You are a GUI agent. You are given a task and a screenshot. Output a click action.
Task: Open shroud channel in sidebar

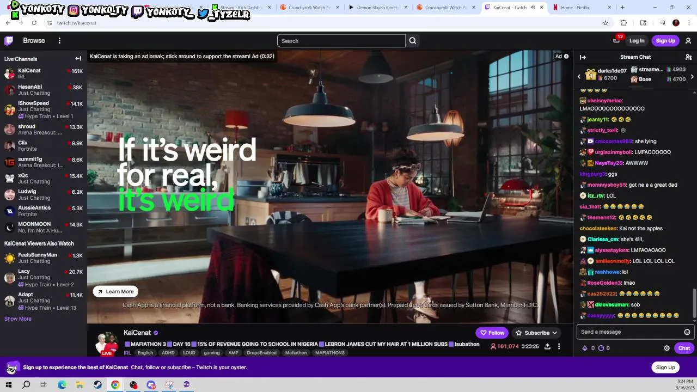point(44,130)
